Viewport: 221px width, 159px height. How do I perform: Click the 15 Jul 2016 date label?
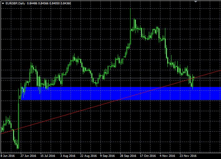[48, 156]
